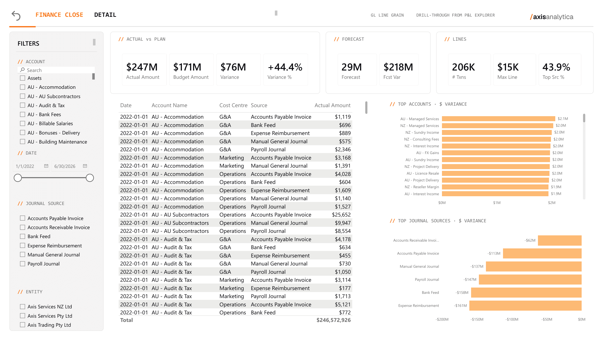
Task: Sort table by Cost Centre header
Action: click(233, 105)
